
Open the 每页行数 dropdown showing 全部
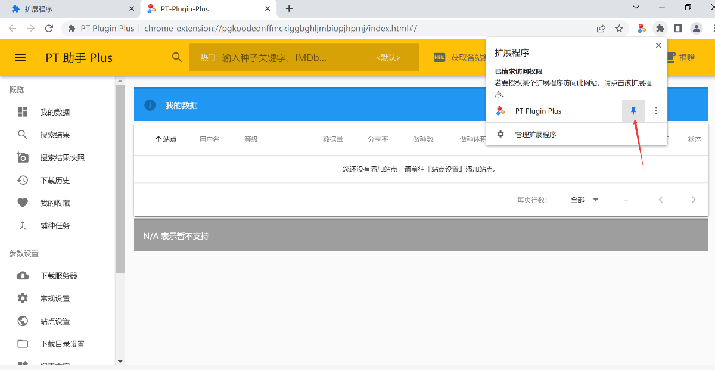pos(586,200)
